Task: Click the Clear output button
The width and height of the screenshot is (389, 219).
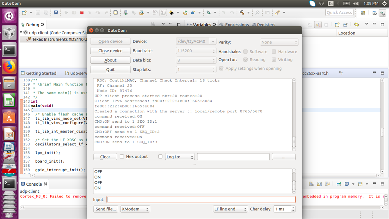Action: [105, 157]
